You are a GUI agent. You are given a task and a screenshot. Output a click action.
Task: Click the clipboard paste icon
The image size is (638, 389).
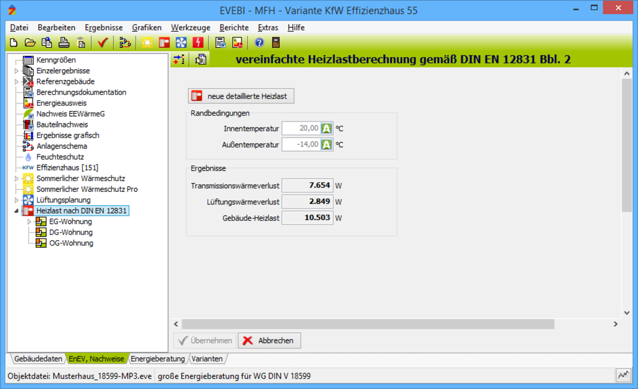click(x=81, y=43)
